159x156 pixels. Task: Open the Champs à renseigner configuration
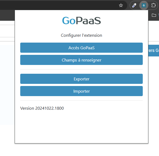(81, 60)
